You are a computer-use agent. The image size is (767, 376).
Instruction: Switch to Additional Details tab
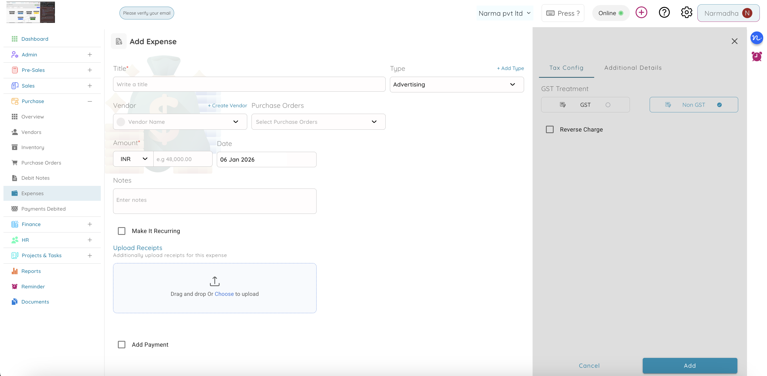click(x=633, y=68)
